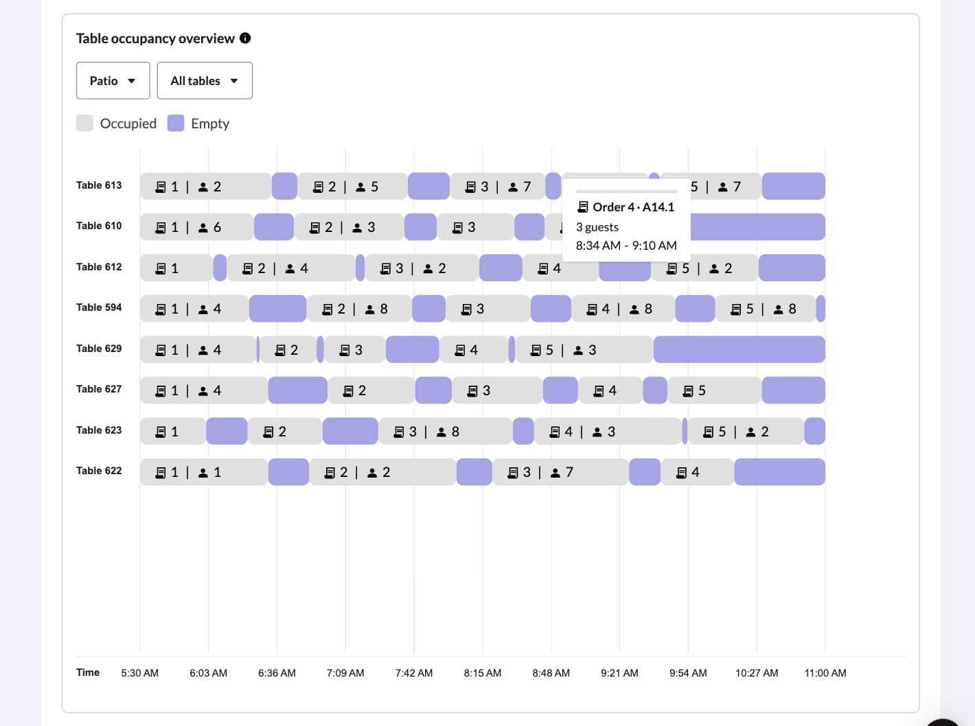975x726 pixels.
Task: Open the All tables filter dropdown
Action: tap(205, 80)
